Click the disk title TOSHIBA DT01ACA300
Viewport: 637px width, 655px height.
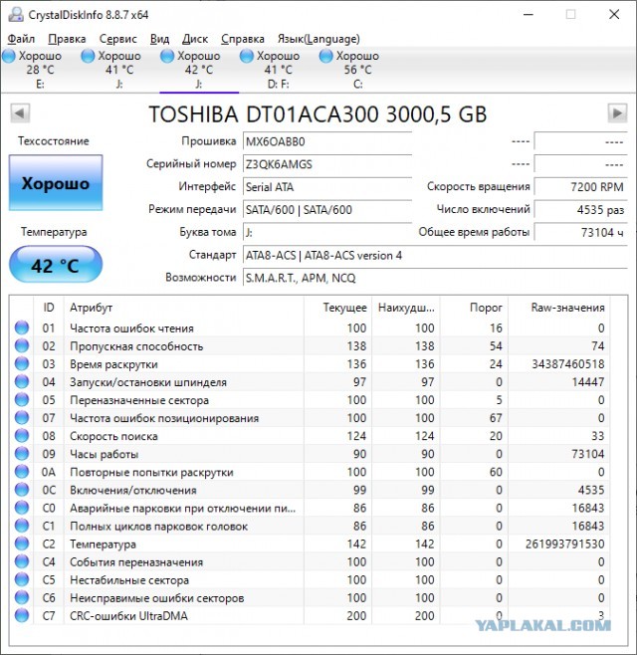318,114
